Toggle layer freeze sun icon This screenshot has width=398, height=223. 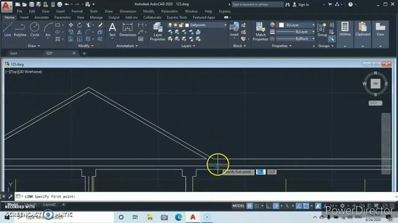pos(175,25)
